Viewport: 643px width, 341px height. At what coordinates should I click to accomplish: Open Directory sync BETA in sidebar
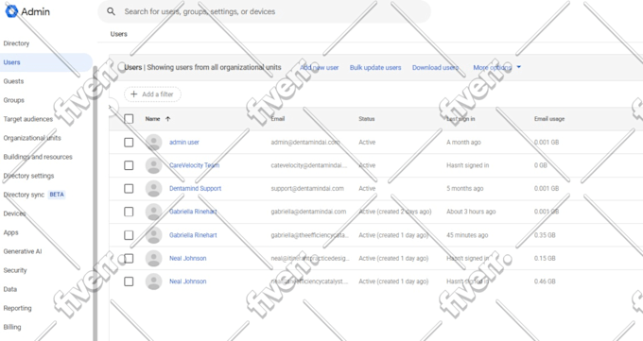[x=34, y=195]
